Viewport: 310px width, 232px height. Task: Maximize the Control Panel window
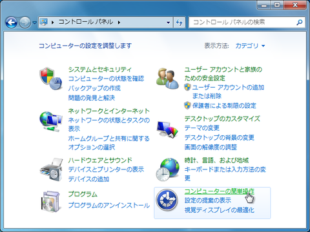tap(277, 5)
